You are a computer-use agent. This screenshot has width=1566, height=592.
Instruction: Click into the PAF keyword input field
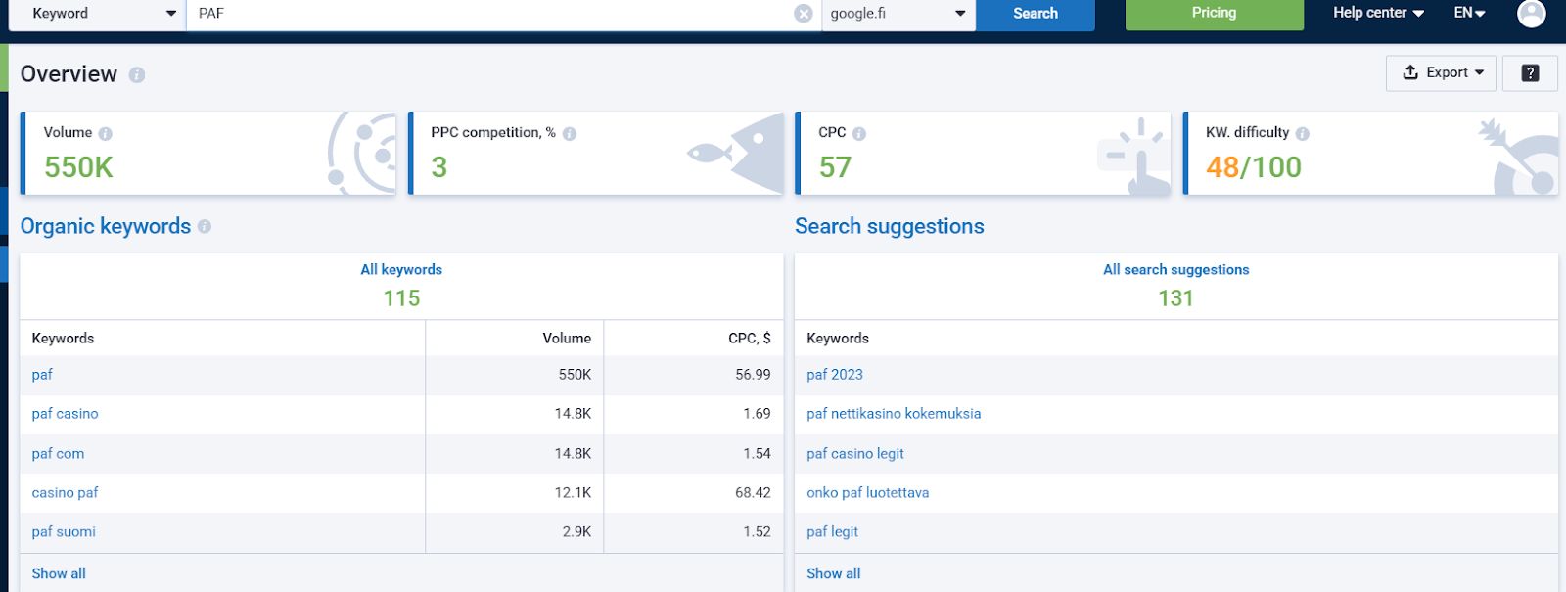(x=489, y=14)
